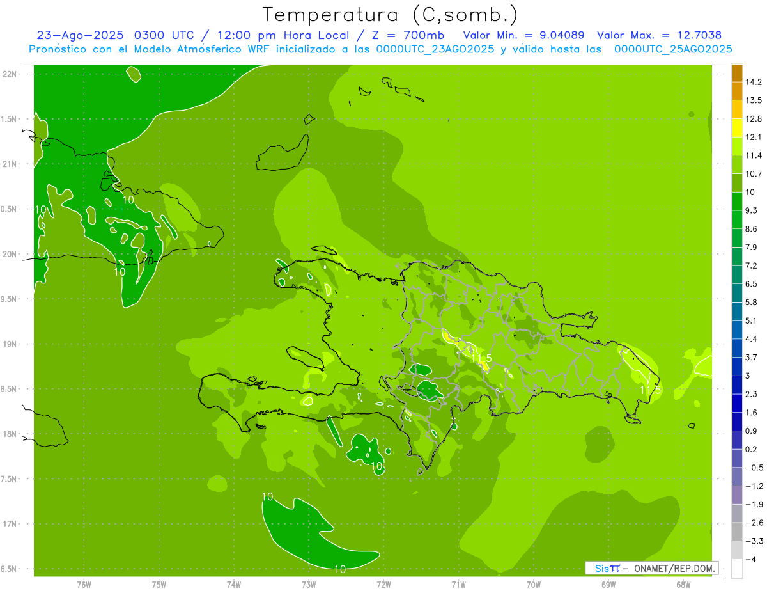Screen dimensions: 767x593
Task: Click the purple swatch between -1.9 and -1.2
Action: (x=737, y=495)
